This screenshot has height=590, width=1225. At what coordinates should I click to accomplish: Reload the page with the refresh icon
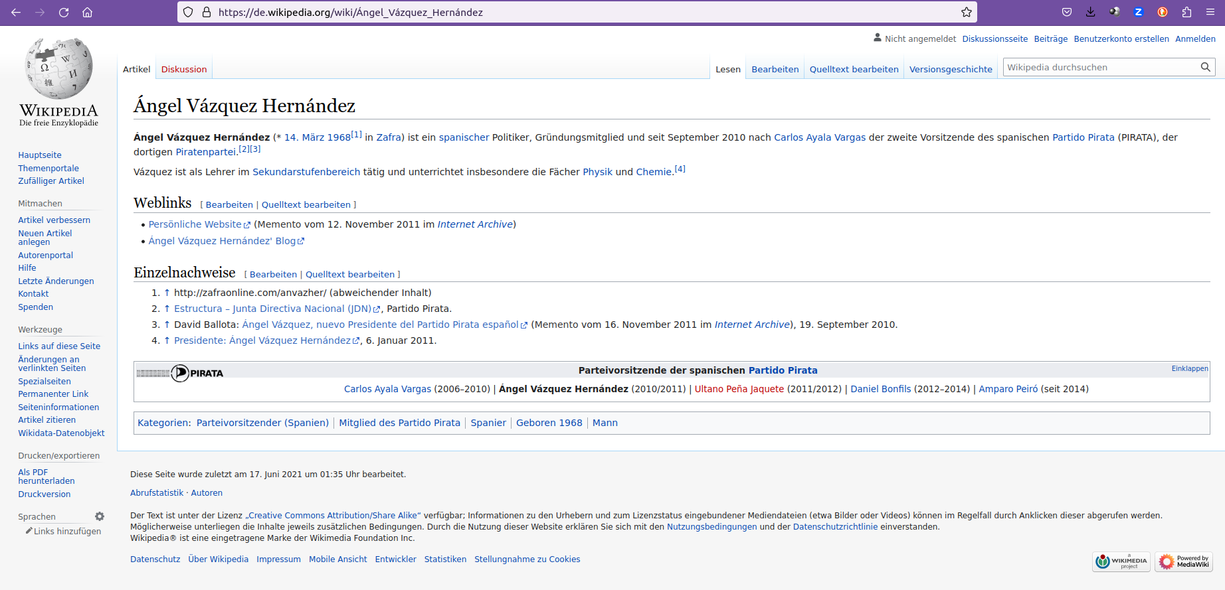64,12
